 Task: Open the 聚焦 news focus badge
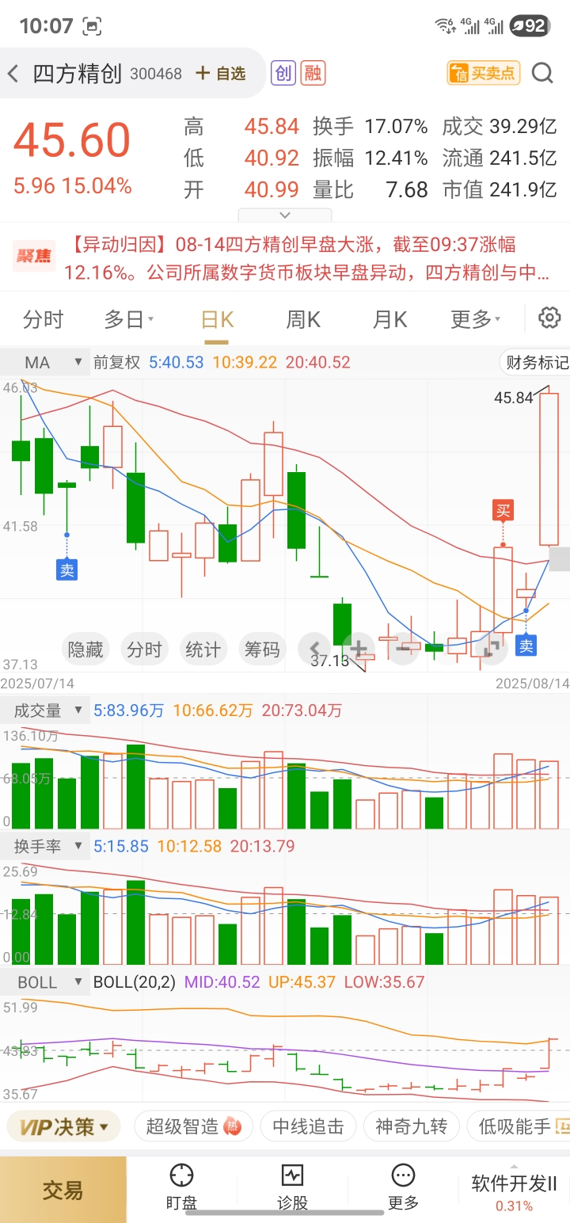(34, 256)
